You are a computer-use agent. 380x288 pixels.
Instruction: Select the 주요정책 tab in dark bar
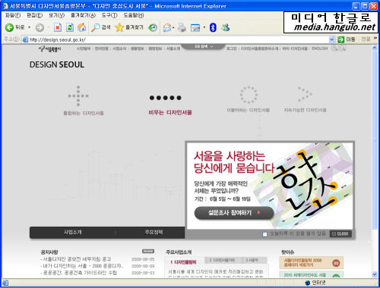(x=154, y=233)
